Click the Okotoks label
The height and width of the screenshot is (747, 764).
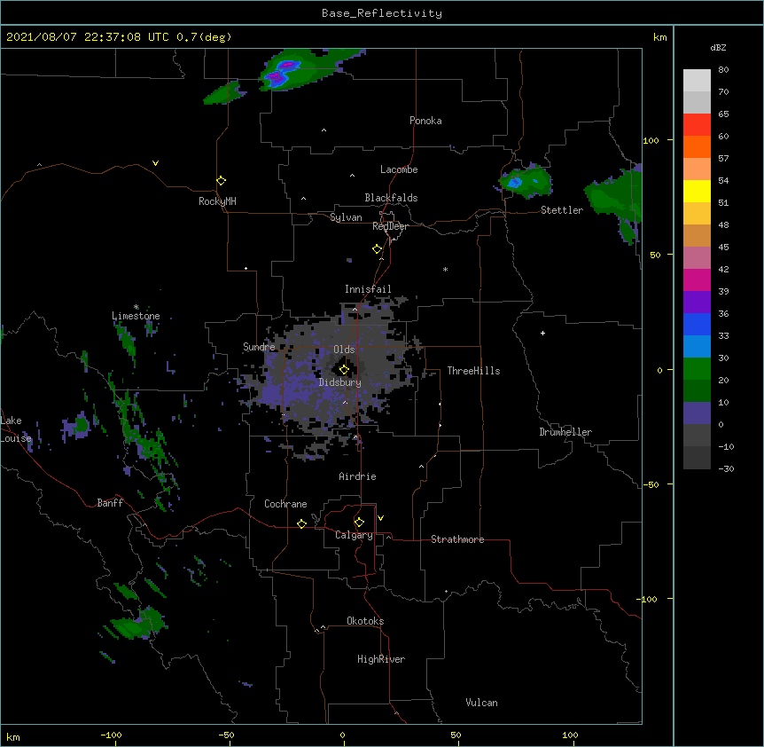tap(365, 621)
